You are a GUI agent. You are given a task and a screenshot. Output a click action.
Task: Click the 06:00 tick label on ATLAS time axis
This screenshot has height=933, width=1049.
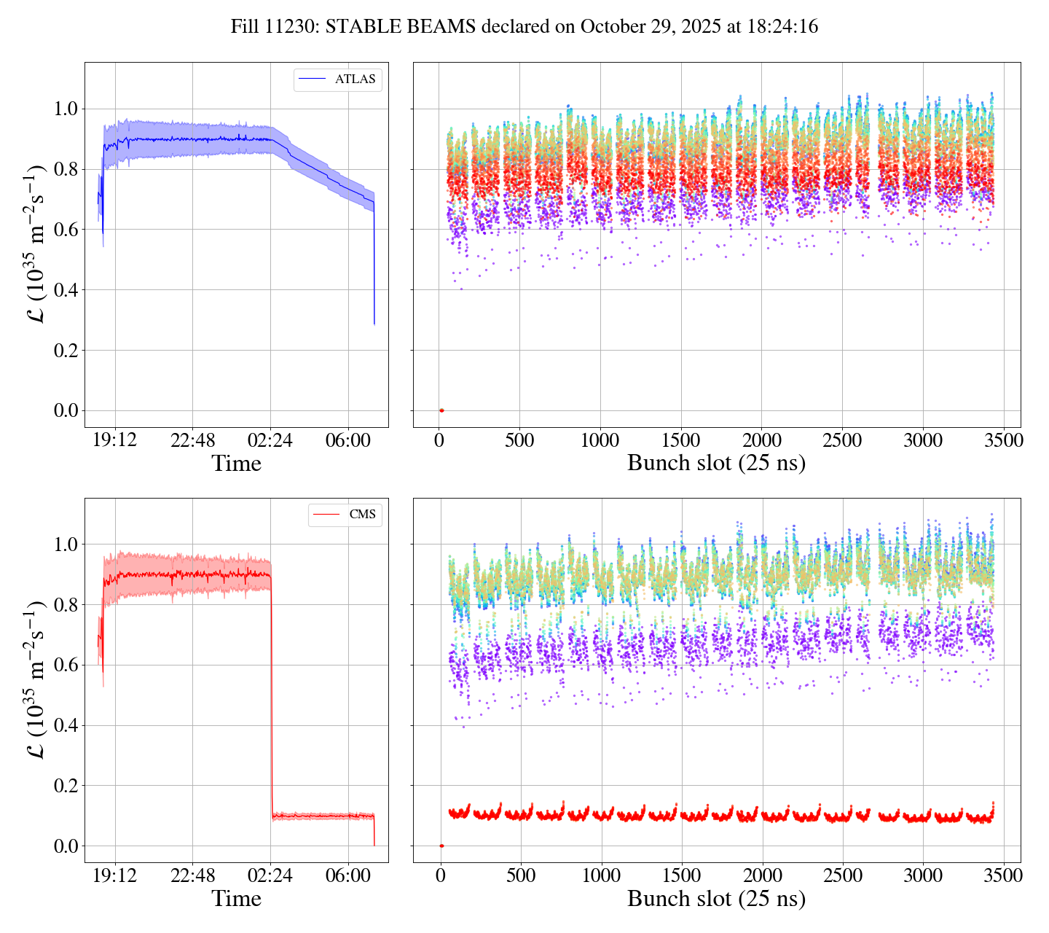(347, 440)
